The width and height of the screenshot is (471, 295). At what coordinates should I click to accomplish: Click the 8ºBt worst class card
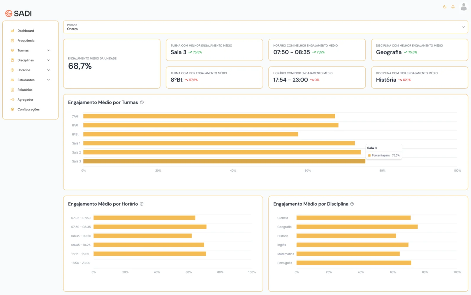pyautogui.click(x=214, y=77)
